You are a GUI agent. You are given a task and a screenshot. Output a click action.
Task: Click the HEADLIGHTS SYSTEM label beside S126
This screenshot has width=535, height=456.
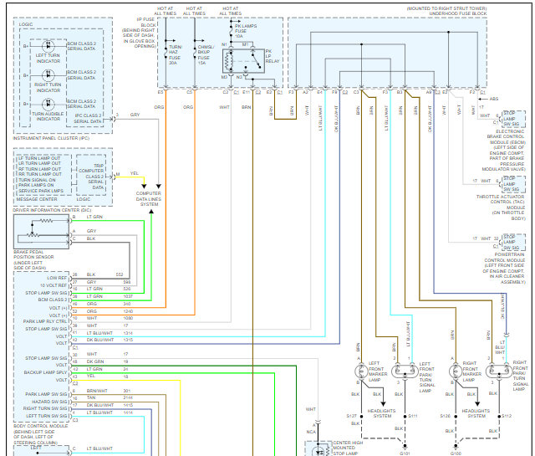click(476, 413)
